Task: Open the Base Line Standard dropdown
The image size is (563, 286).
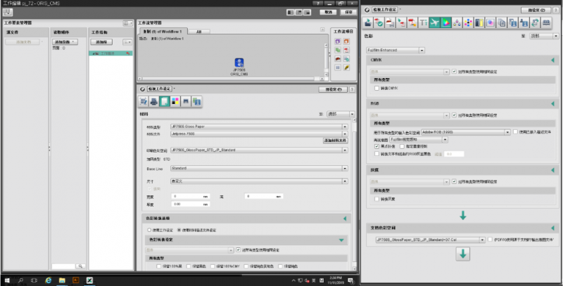Action: click(346, 169)
